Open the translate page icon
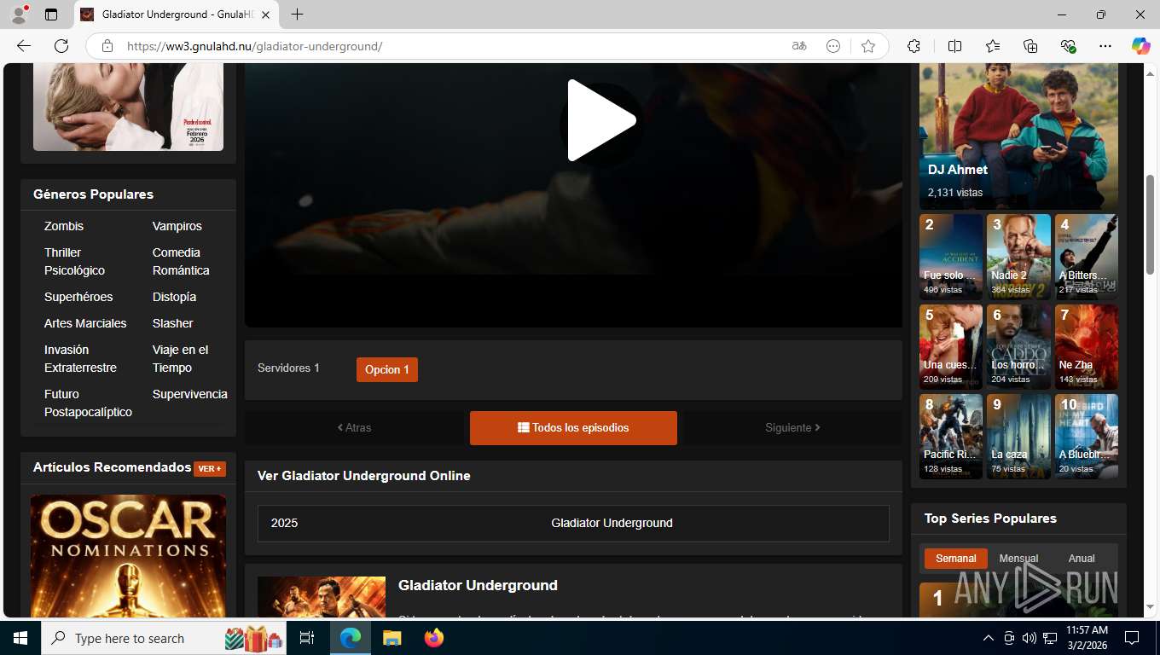 (x=799, y=46)
